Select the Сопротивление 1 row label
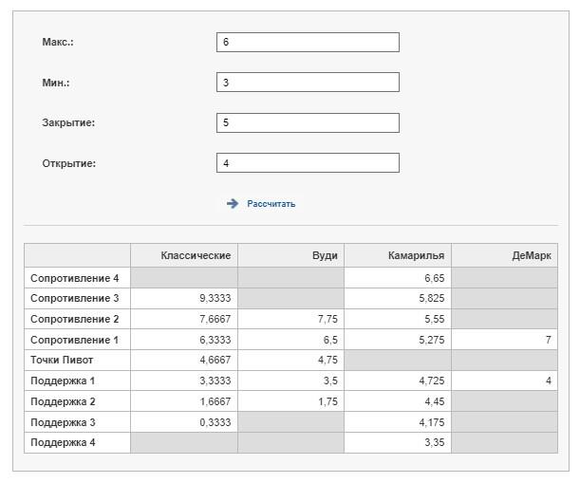The width and height of the screenshot is (580, 483). coord(75,340)
